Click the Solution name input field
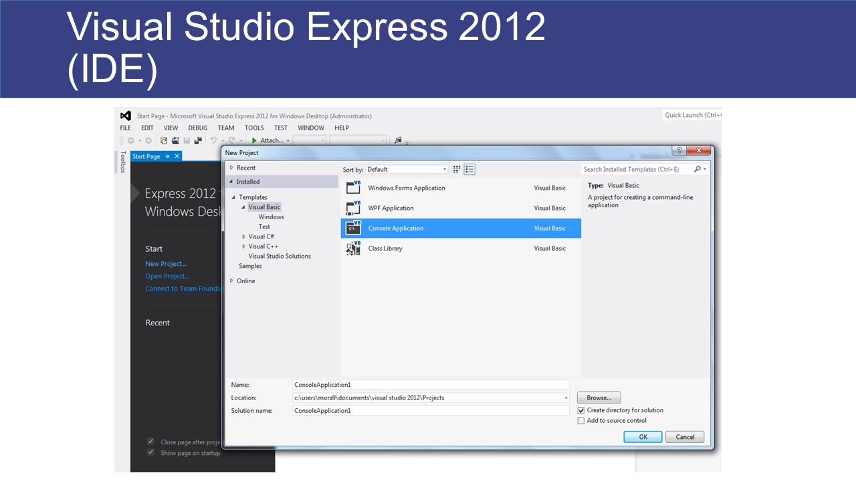The height and width of the screenshot is (481, 856). point(431,410)
